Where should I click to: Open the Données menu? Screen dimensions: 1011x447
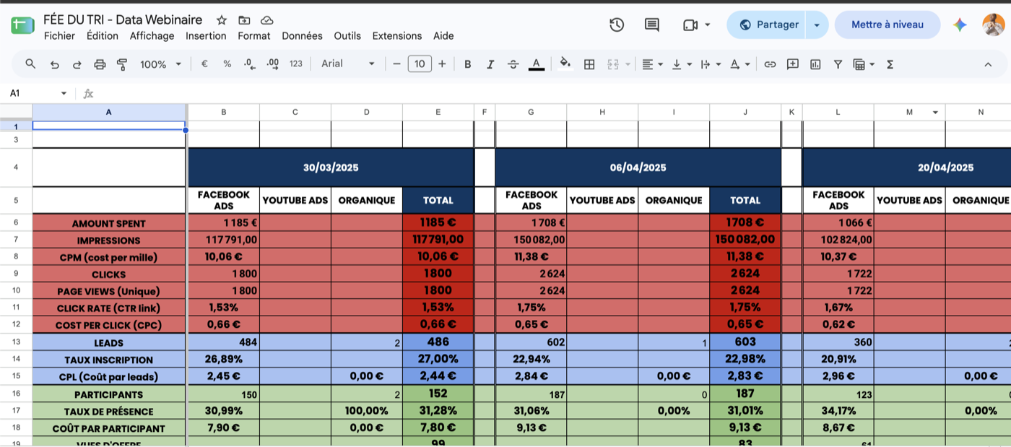(302, 35)
